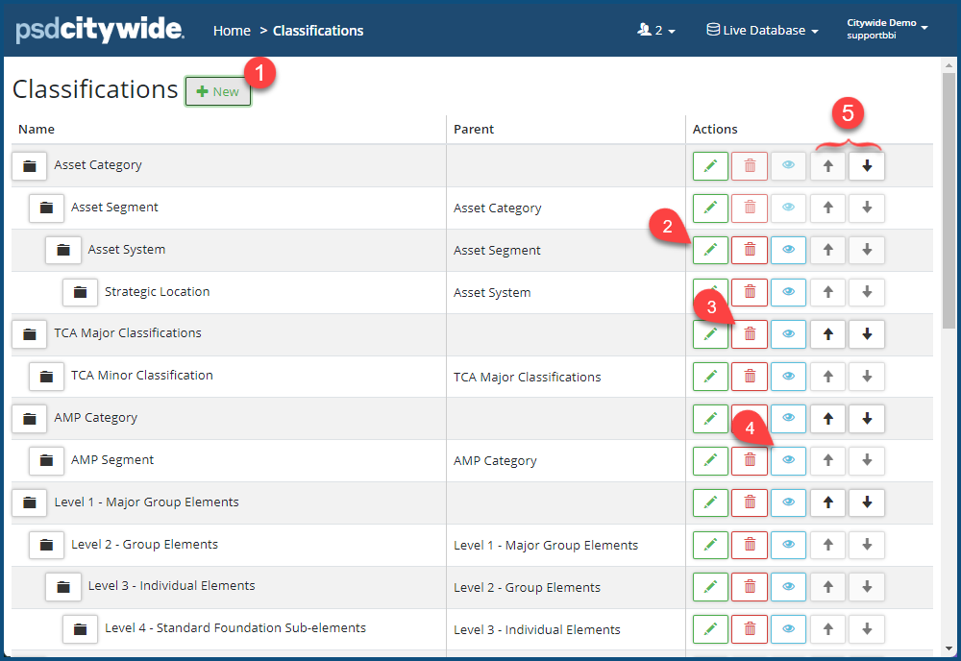Screen dimensions: 961x661
Task: Delete the AMP Segment classification
Action: click(x=750, y=460)
